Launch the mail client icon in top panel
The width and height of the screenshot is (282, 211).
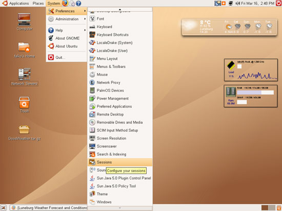(72, 3)
